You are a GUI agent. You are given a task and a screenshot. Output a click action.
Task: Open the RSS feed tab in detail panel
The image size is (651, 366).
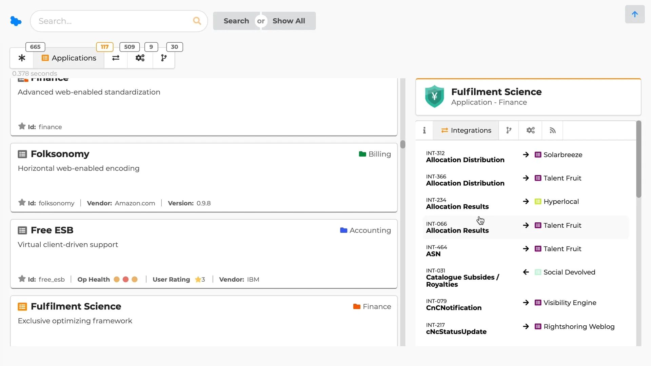(x=553, y=130)
